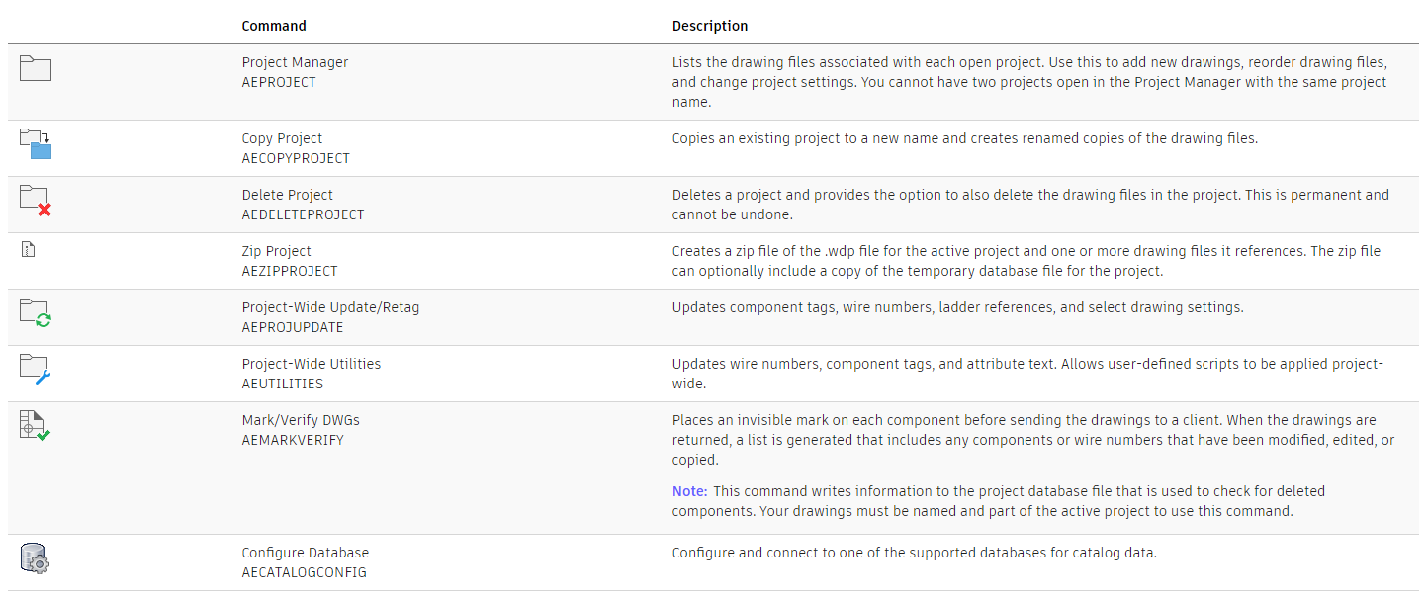Click the Copy Project icon
This screenshot has width=1427, height=600.
pos(36,143)
